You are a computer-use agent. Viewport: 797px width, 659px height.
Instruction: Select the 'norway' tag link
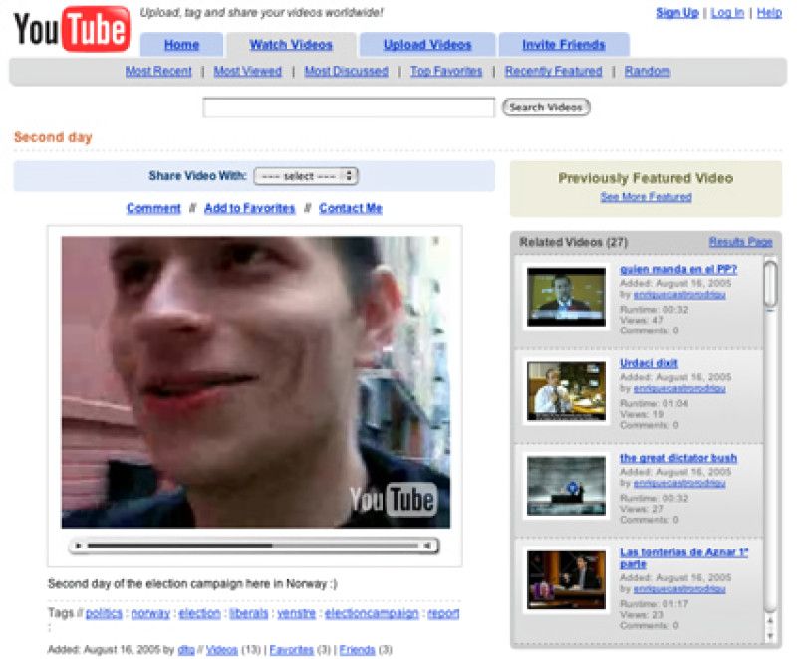[150, 613]
